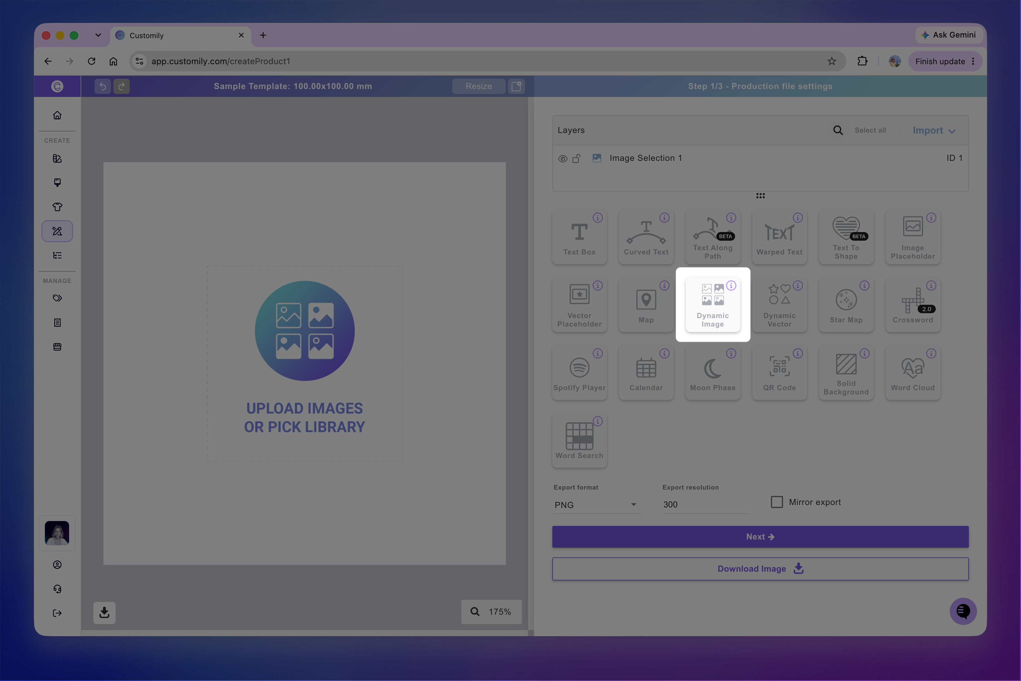Add a Solid Background element
This screenshot has width=1021, height=681.
click(x=846, y=372)
